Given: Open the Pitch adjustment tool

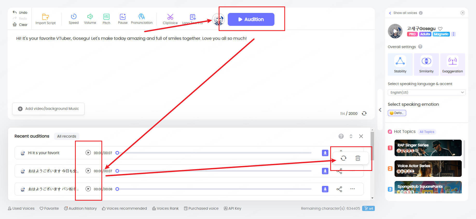Looking at the screenshot, I should tap(106, 19).
